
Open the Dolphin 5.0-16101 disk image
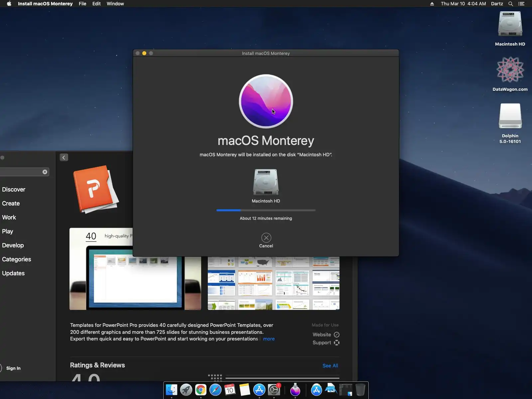[510, 116]
